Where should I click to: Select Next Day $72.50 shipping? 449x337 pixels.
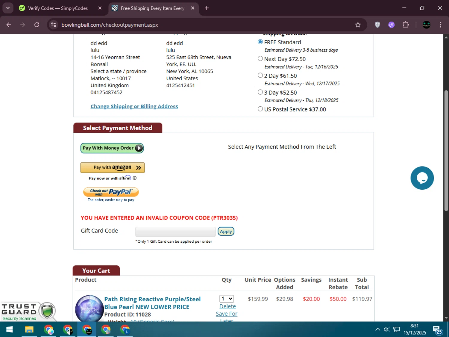coord(260,59)
